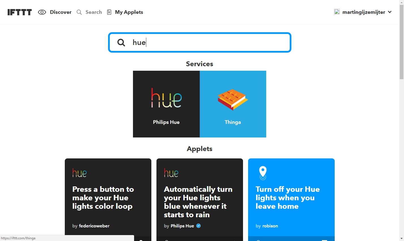The image size is (404, 241).
Task: View author Philips Hue on rain applet
Action: (x=182, y=226)
